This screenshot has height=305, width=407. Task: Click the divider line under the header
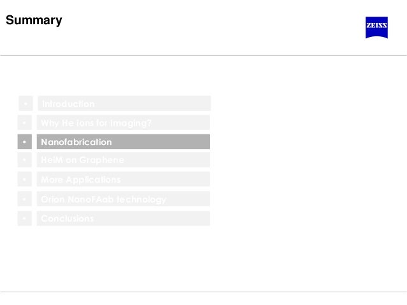(x=204, y=55)
